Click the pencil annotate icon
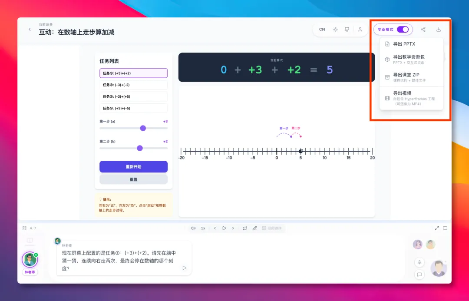 (x=254, y=228)
